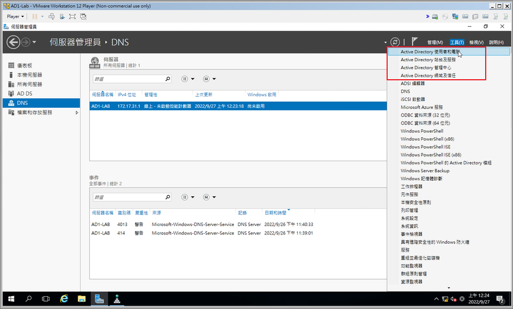
Task: Open Task View on the taskbar
Action: click(46, 299)
